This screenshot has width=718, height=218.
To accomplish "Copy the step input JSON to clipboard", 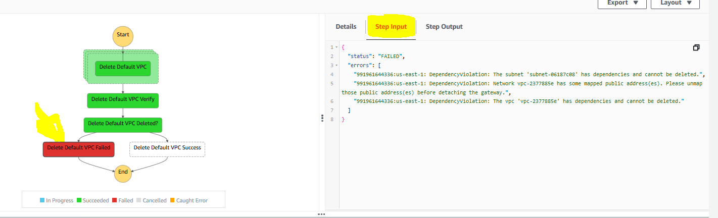I will [x=696, y=47].
